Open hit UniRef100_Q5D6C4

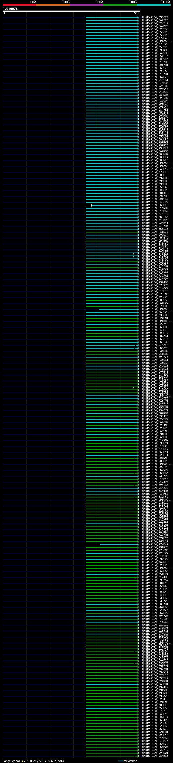point(155,18)
